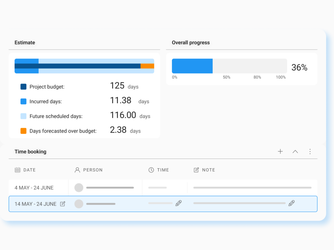Click the Overall progress bar blue fill
This screenshot has height=250, width=334.
[192, 66]
